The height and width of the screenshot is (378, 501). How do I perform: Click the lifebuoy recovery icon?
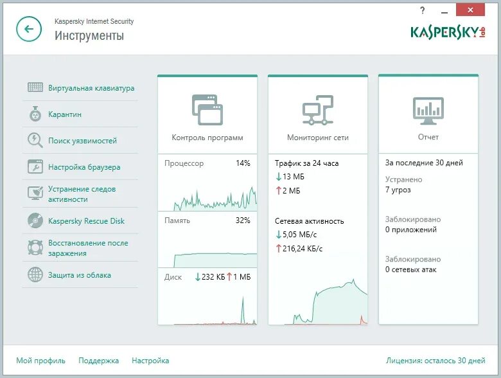pos(35,248)
